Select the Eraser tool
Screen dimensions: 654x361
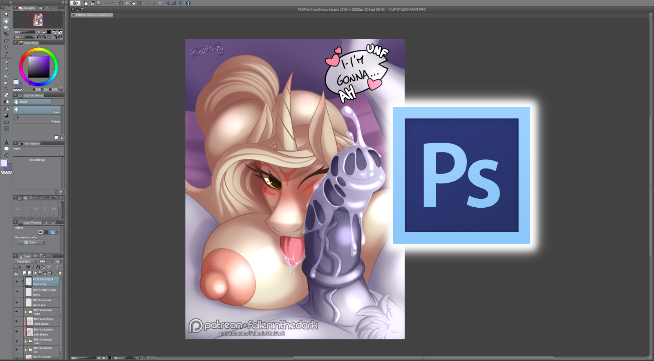[6, 95]
